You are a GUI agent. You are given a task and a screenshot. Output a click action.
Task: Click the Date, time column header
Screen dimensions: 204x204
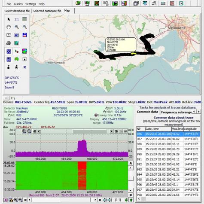pyautogui.click(x=158, y=129)
